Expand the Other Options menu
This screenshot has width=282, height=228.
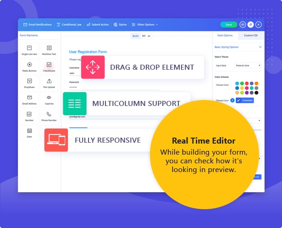tap(145, 24)
